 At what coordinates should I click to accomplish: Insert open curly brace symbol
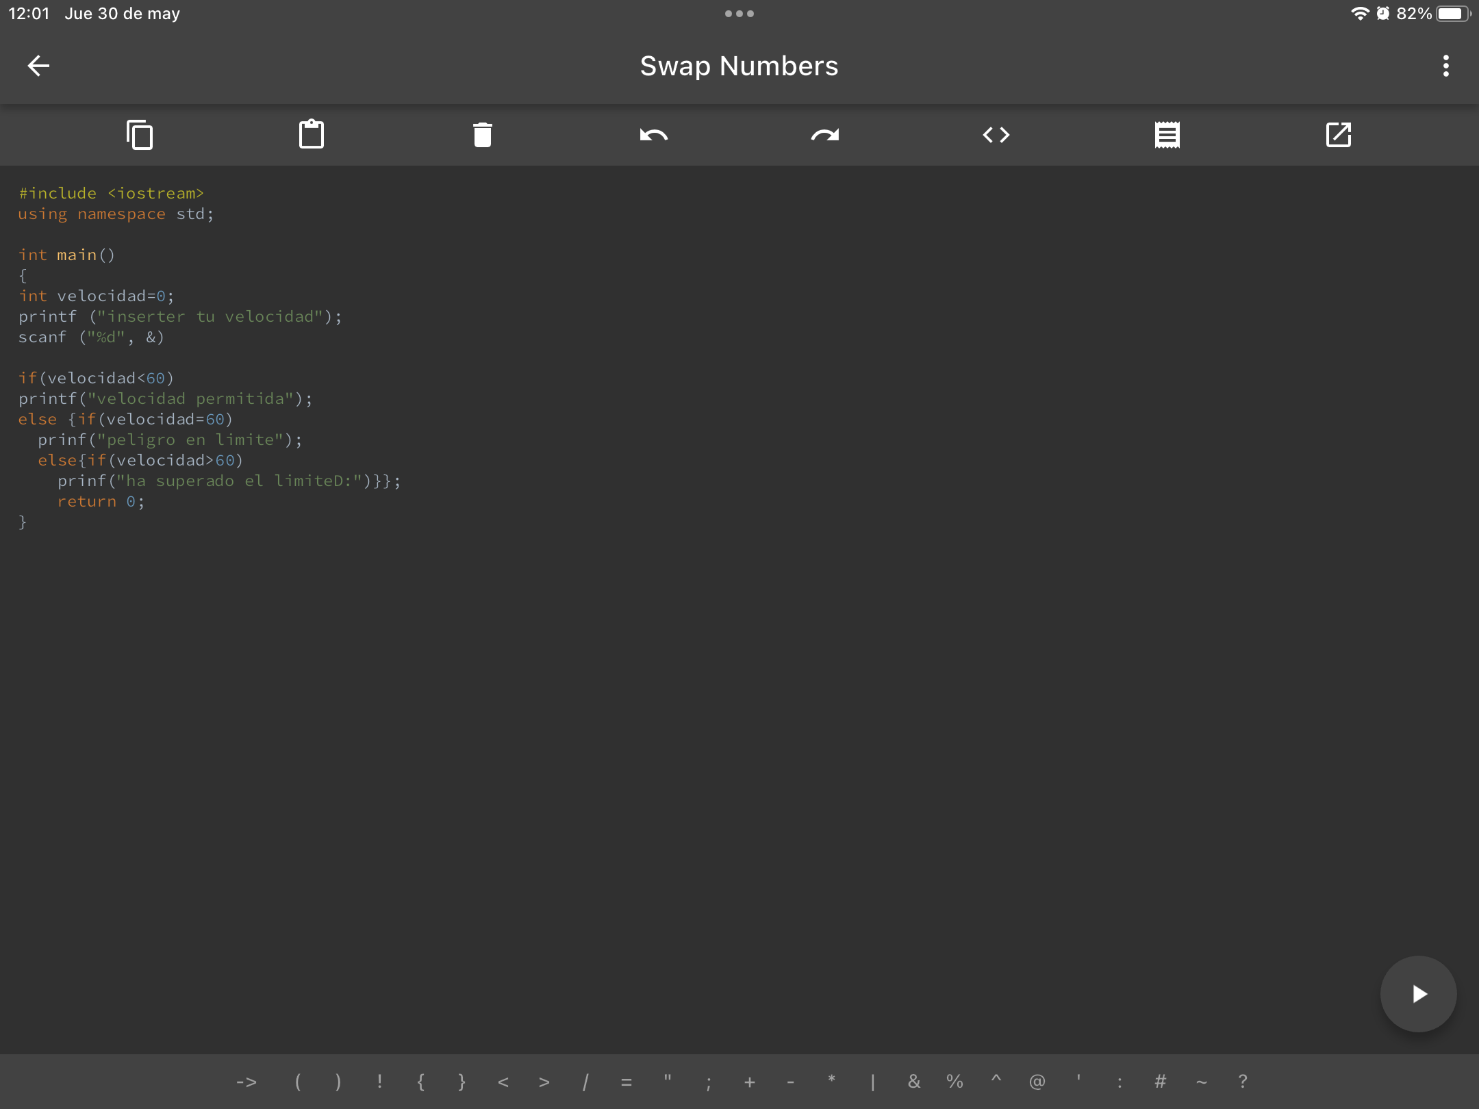coord(420,1082)
